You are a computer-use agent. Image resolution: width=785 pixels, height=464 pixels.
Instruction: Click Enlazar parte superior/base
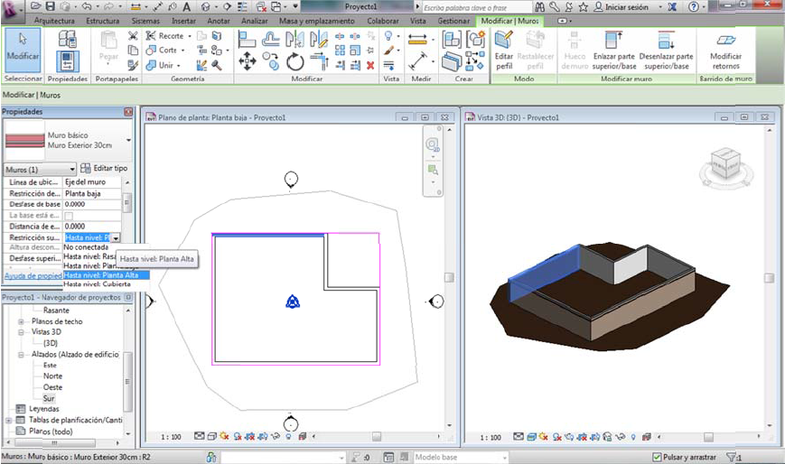[613, 51]
